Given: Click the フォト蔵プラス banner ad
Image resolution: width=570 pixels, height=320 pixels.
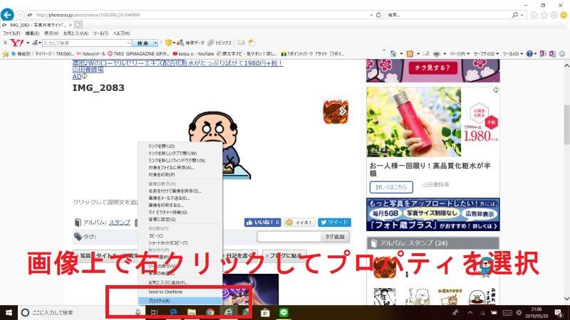Looking at the screenshot, I should click(433, 215).
